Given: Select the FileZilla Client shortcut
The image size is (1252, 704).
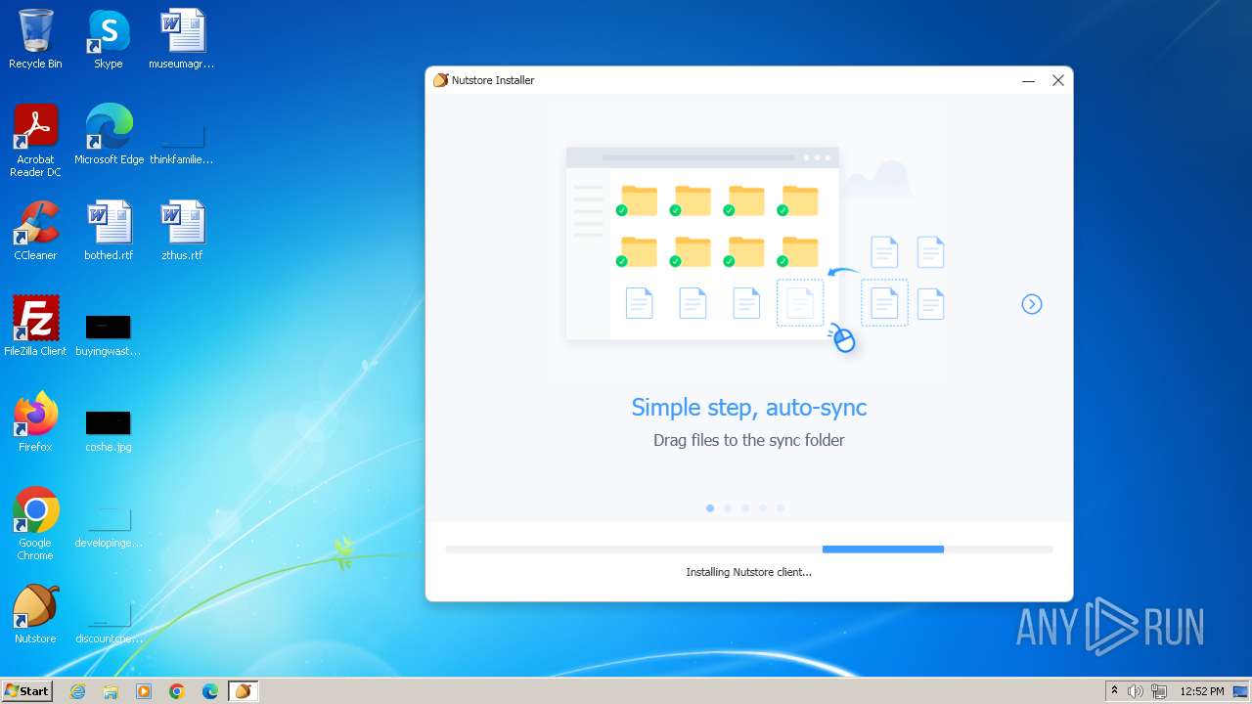Looking at the screenshot, I should tap(35, 327).
